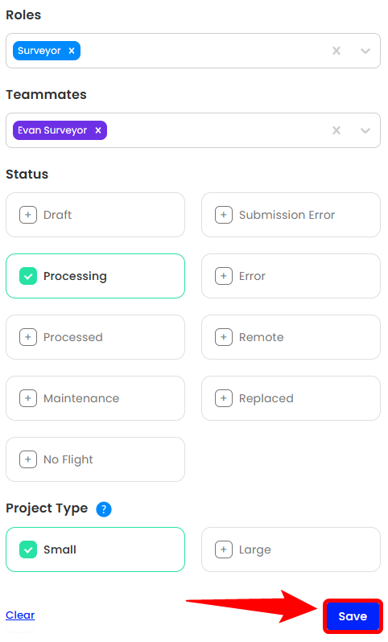Screen dimensions: 388x642
Task: Click the Save button
Action: pos(353,616)
